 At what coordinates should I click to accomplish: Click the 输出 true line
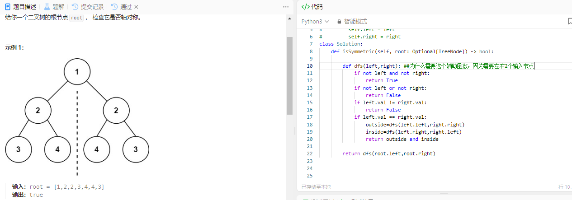(x=27, y=195)
